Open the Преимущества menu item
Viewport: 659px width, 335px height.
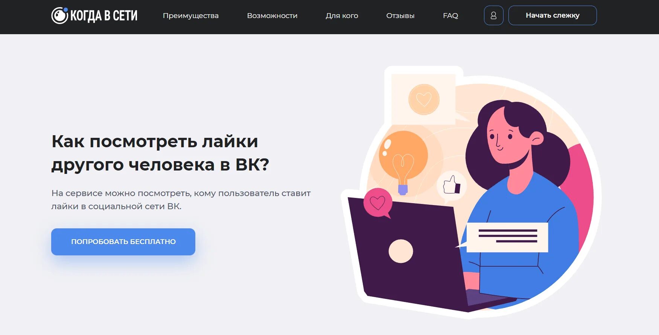[190, 16]
